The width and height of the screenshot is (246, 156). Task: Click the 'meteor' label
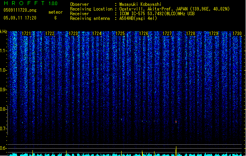point(56,12)
